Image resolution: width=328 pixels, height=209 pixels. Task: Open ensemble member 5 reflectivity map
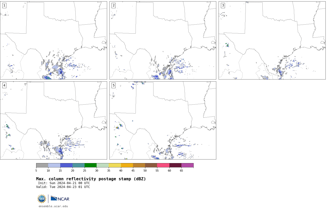point(163,120)
